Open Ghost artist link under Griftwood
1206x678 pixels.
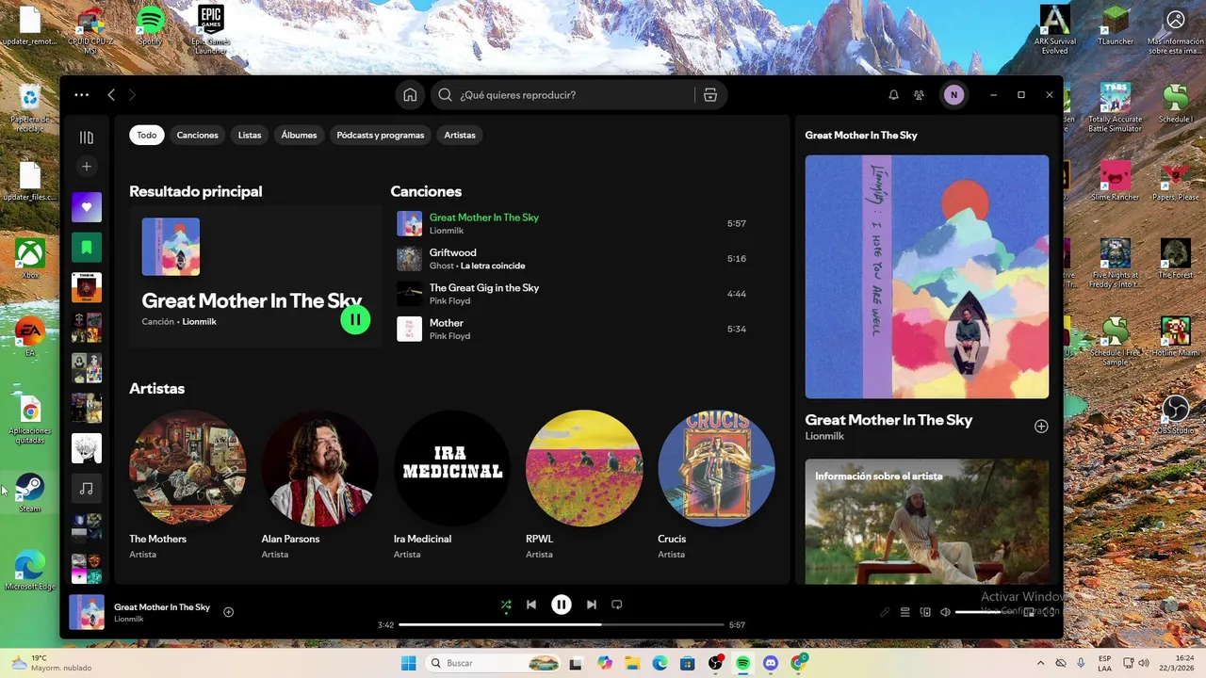(442, 266)
